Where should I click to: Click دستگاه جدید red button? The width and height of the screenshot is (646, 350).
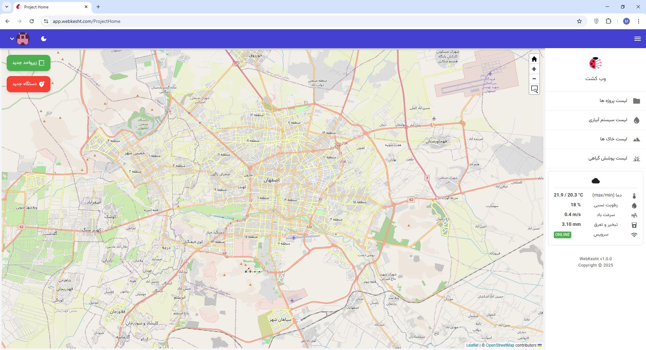pyautogui.click(x=29, y=84)
